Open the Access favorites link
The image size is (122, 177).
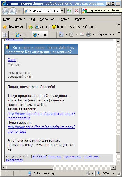tap(42, 27)
